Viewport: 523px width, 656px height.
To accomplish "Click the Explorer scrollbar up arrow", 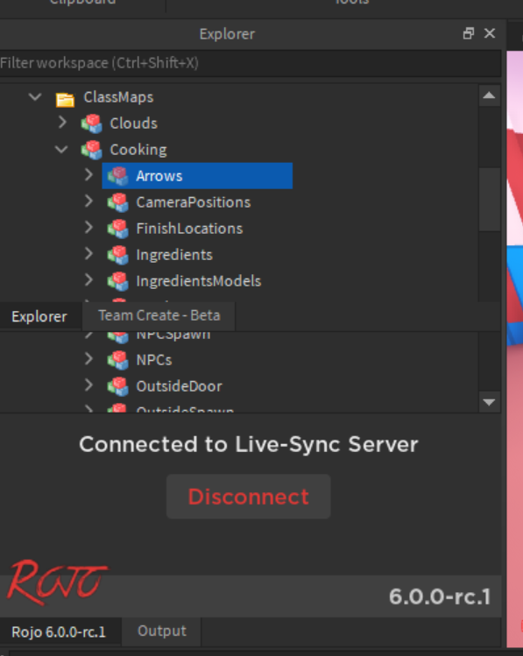I will click(x=489, y=95).
